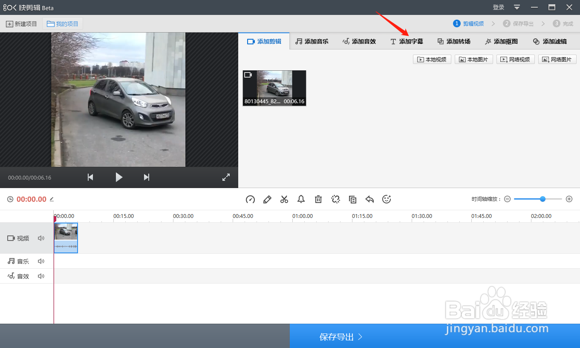580x348 pixels.
Task: Mute the 音乐 track
Action: (41, 261)
